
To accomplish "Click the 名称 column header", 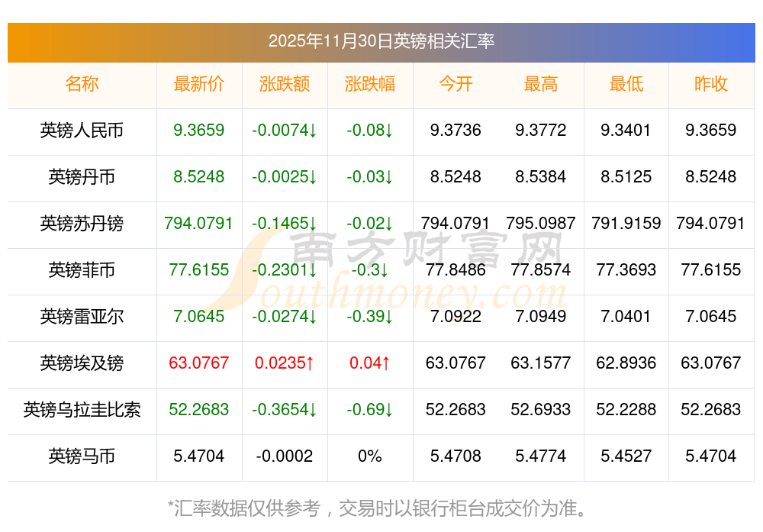I will tap(82, 85).
